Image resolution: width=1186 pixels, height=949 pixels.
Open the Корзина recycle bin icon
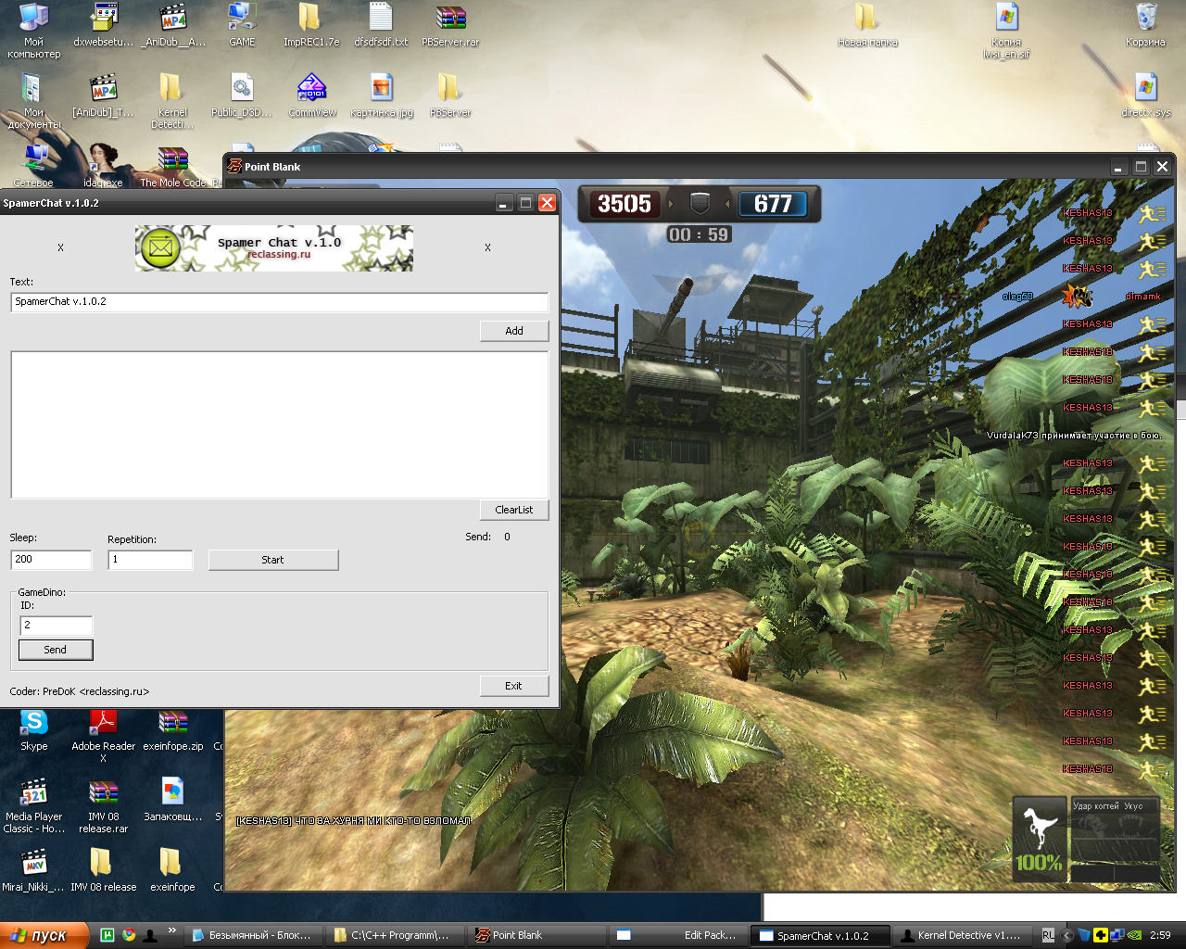pos(1146,25)
